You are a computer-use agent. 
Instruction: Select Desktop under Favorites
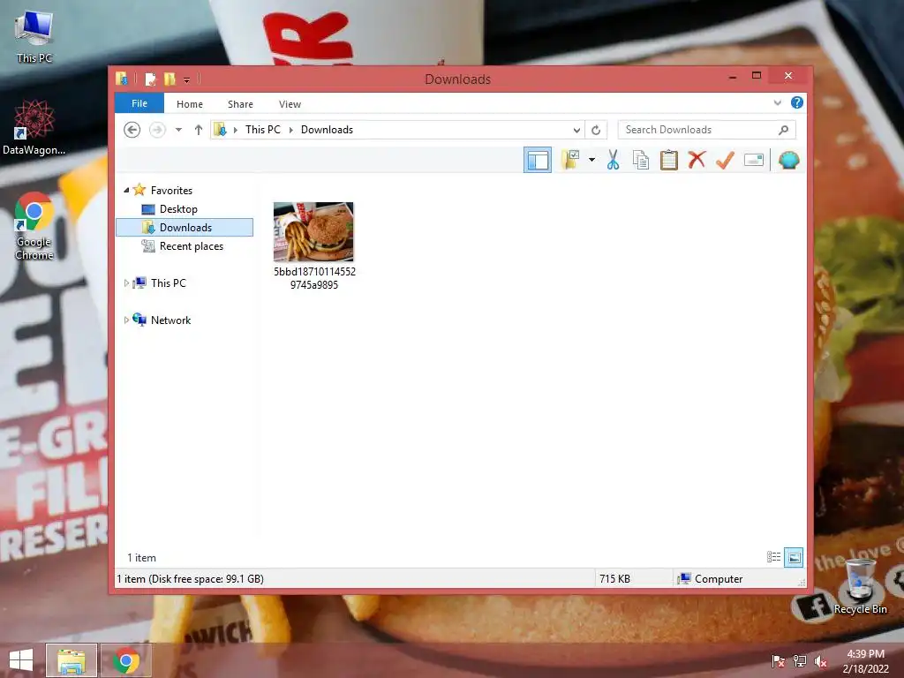click(178, 208)
